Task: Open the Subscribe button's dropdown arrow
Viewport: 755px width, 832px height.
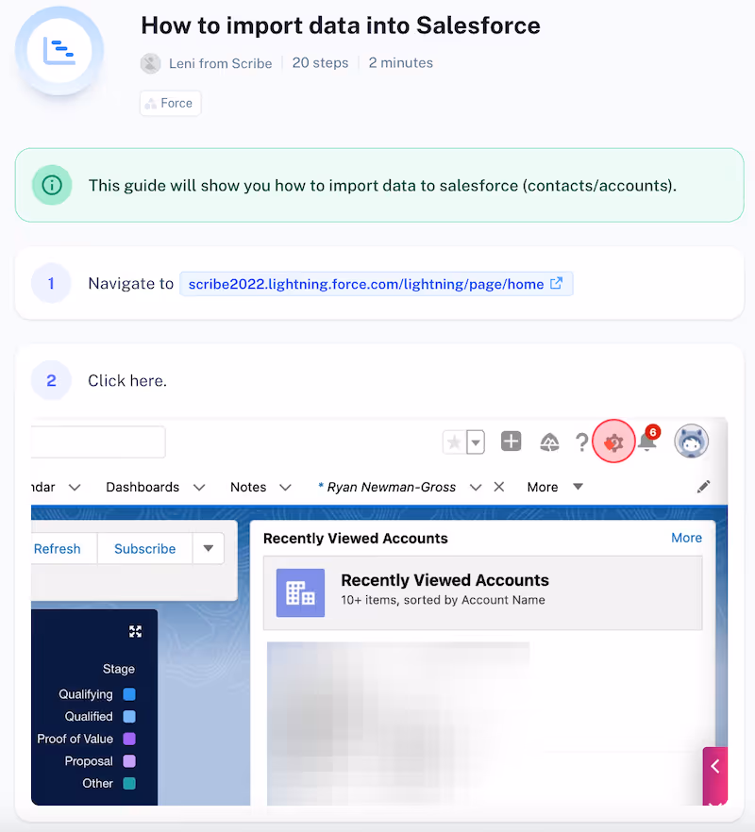Action: [208, 548]
